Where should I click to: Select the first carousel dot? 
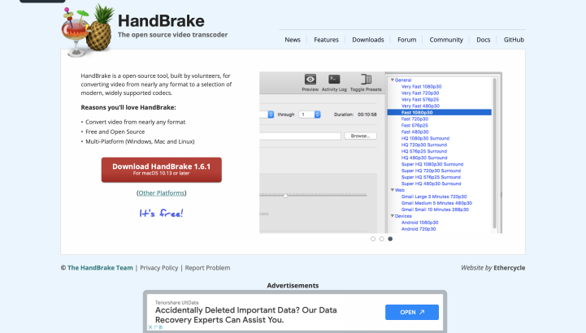[373, 239]
